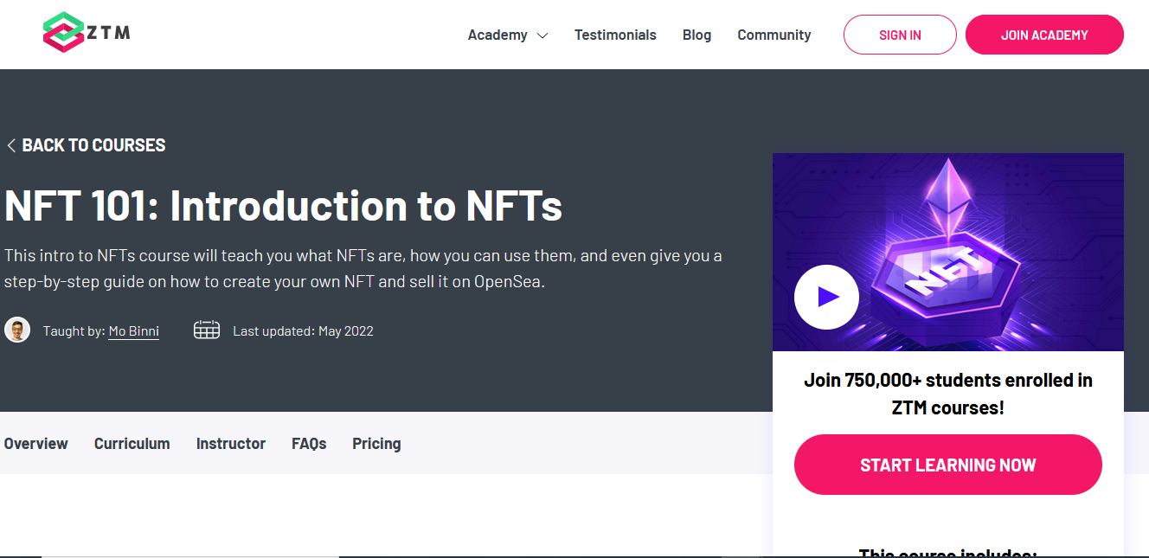
Task: Switch to the Curriculum tab
Action: 132,444
